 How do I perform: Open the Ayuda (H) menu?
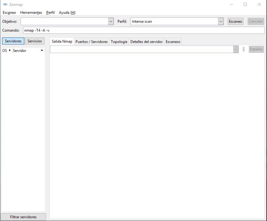(x=67, y=13)
